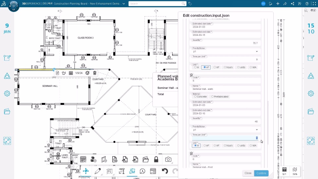The width and height of the screenshot is (318, 179).
Task: Open the notifications bell
Action: pyautogui.click(x=270, y=4)
